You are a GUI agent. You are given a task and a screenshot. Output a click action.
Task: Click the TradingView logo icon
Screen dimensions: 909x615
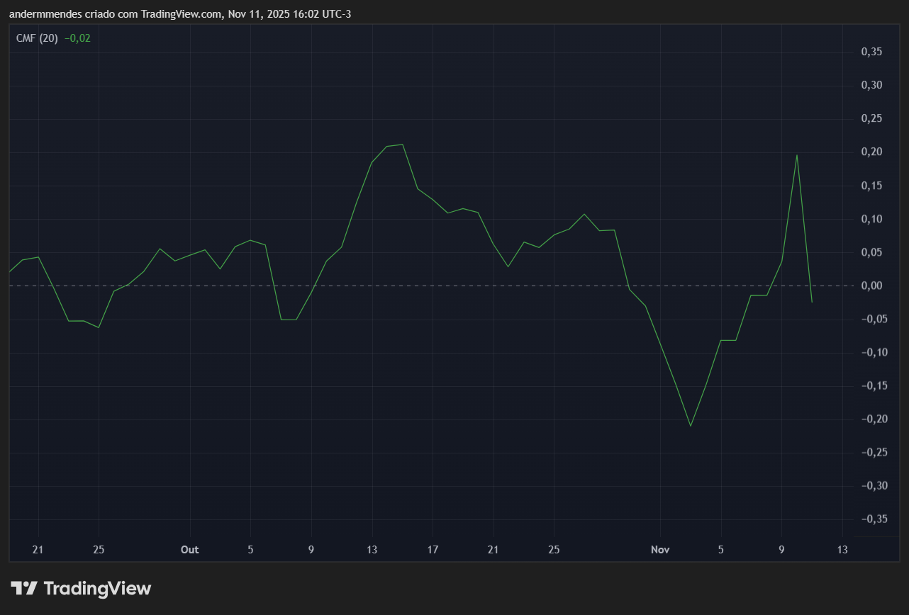point(22,588)
